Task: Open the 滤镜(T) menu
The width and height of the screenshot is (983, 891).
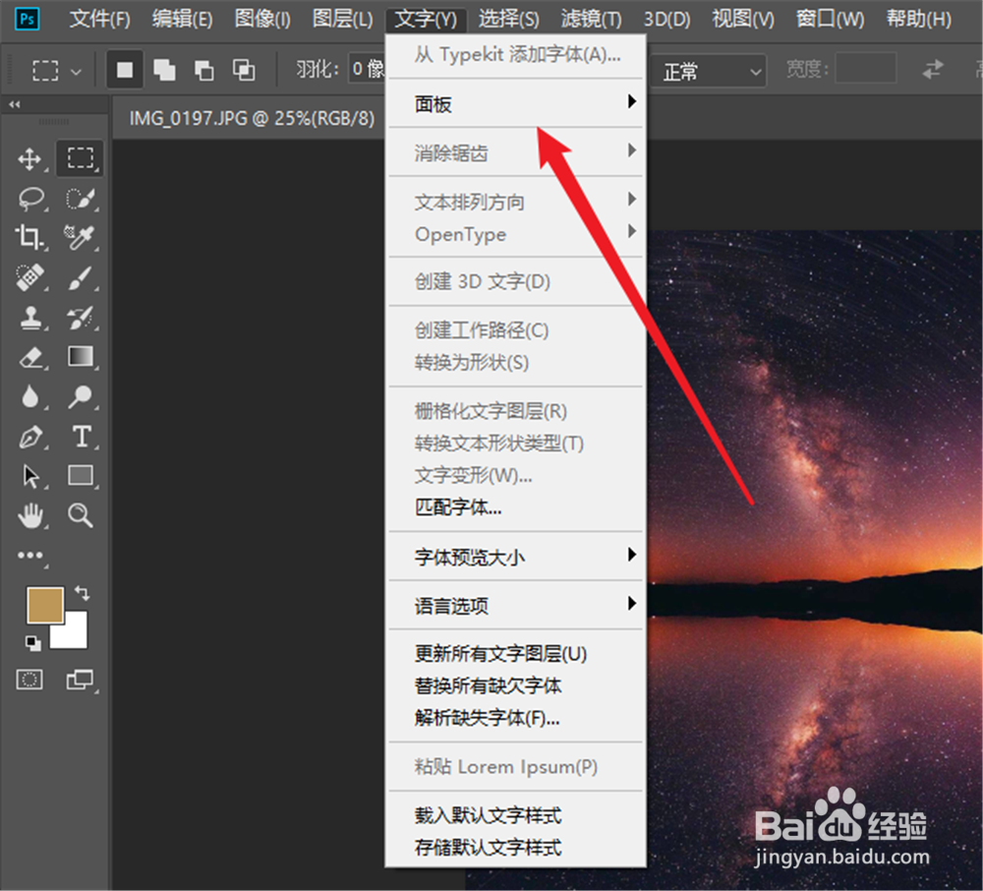Action: click(x=591, y=20)
